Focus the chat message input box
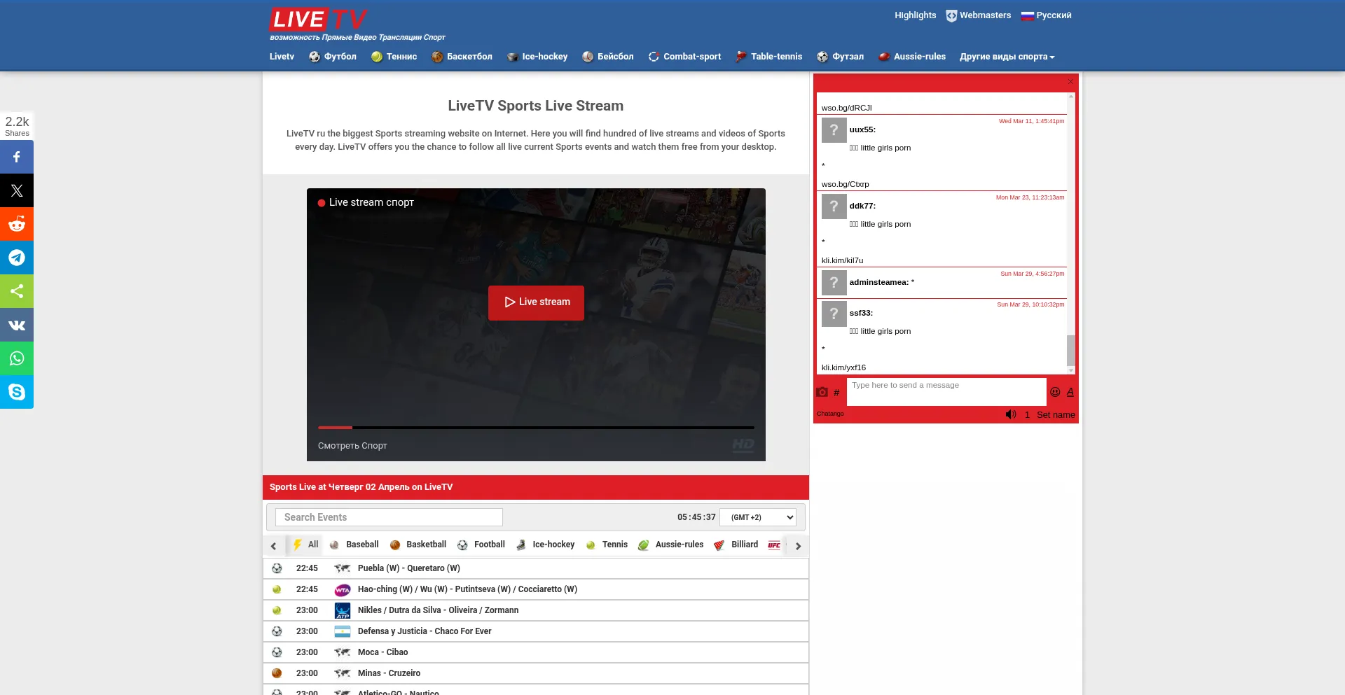The image size is (1345, 695). pyautogui.click(x=946, y=392)
